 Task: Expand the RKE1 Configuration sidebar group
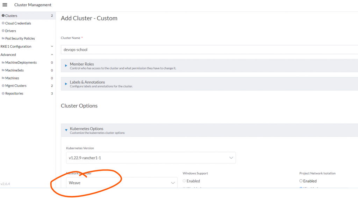click(52, 46)
